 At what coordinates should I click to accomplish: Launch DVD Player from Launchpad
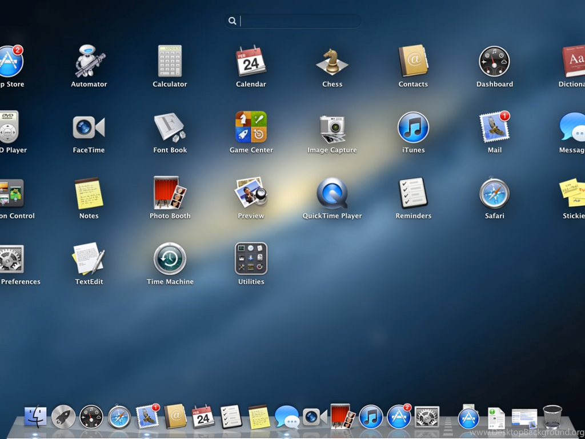click(x=9, y=127)
